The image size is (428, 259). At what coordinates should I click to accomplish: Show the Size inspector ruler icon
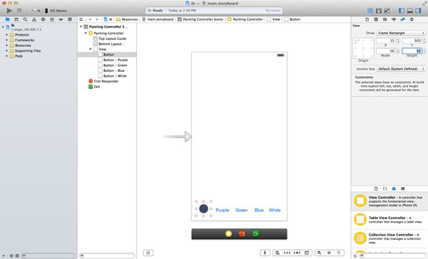[402, 20]
